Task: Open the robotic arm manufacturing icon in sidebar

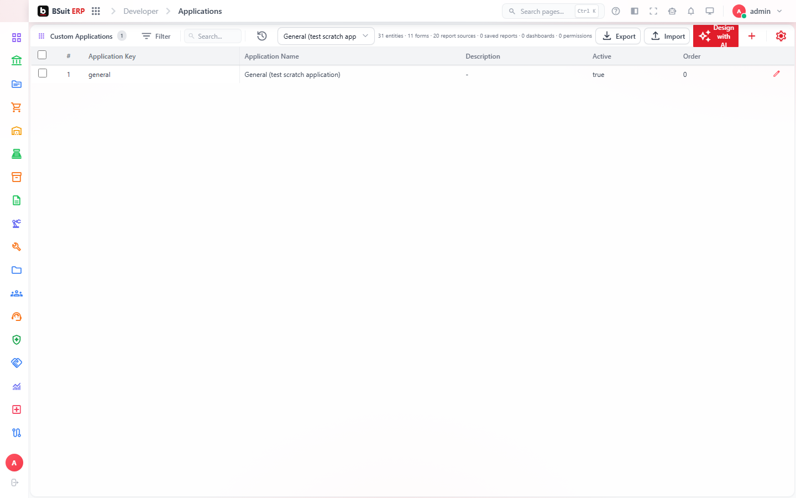Action: point(17,224)
